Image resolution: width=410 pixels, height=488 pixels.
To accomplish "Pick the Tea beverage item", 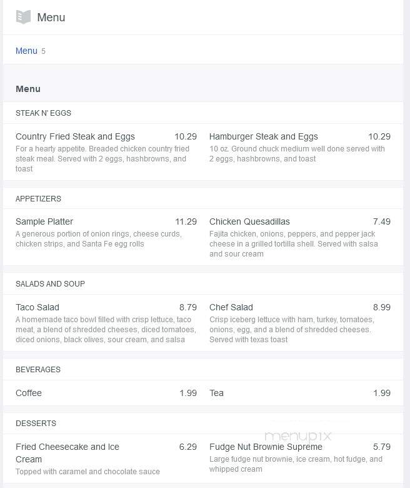I will click(x=216, y=393).
